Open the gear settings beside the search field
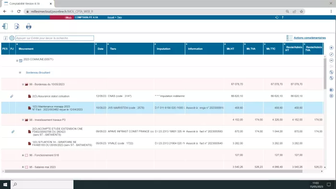 click(12, 38)
